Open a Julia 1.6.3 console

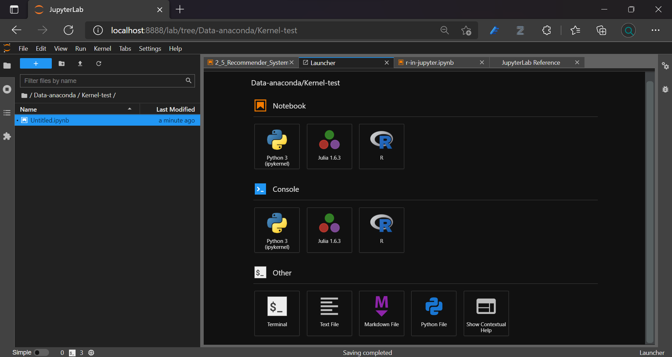pos(329,230)
